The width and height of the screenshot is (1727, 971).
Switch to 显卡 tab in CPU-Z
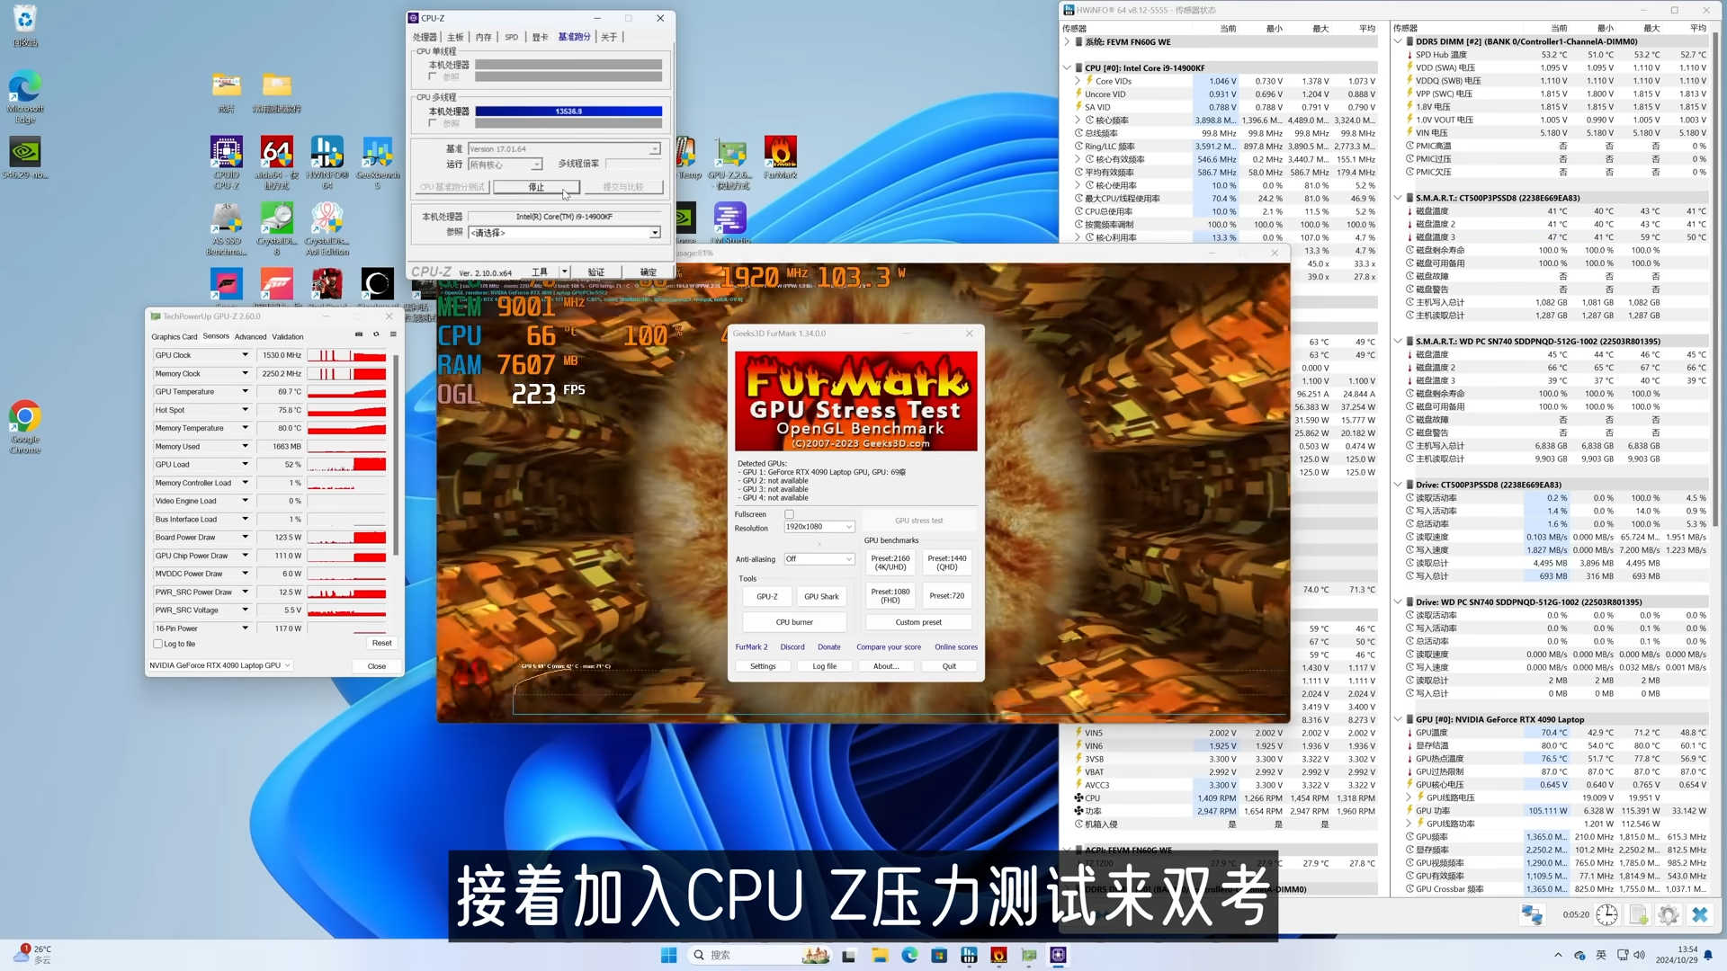pyautogui.click(x=540, y=37)
